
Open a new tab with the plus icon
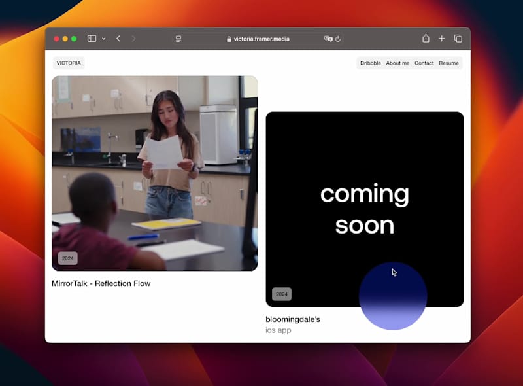point(442,39)
